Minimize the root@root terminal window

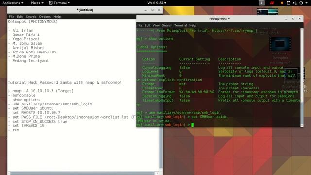coord(286,19)
